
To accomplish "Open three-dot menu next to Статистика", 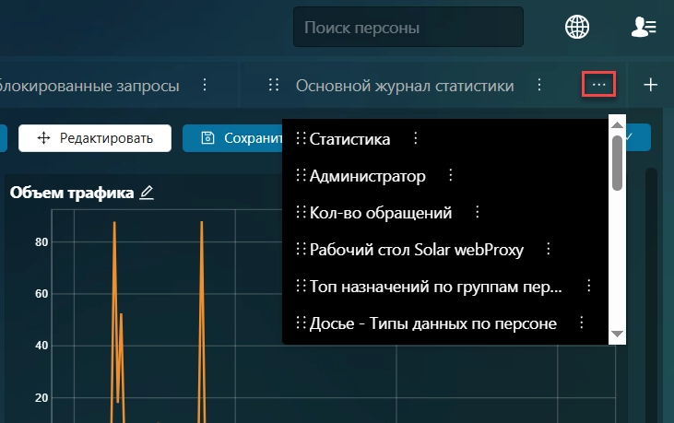I will click(x=415, y=138).
